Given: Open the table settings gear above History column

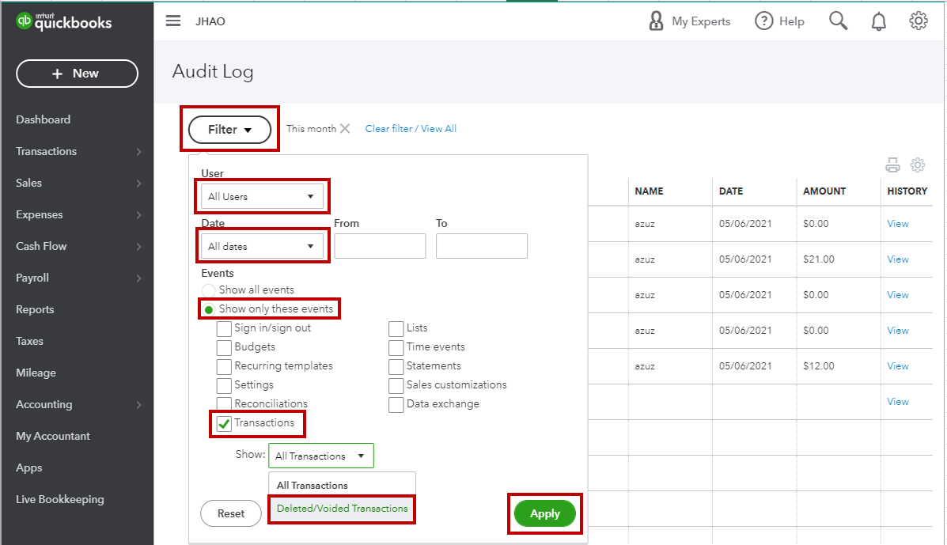Looking at the screenshot, I should click(x=918, y=165).
